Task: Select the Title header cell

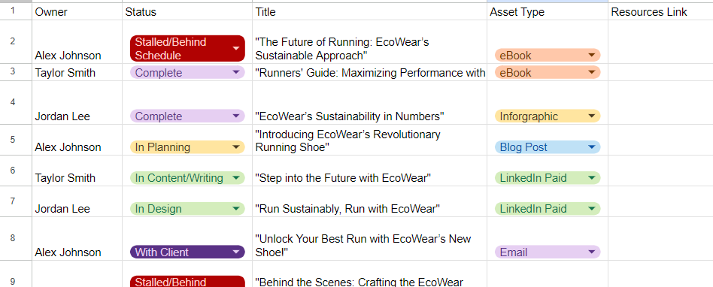Action: pyautogui.click(x=370, y=12)
